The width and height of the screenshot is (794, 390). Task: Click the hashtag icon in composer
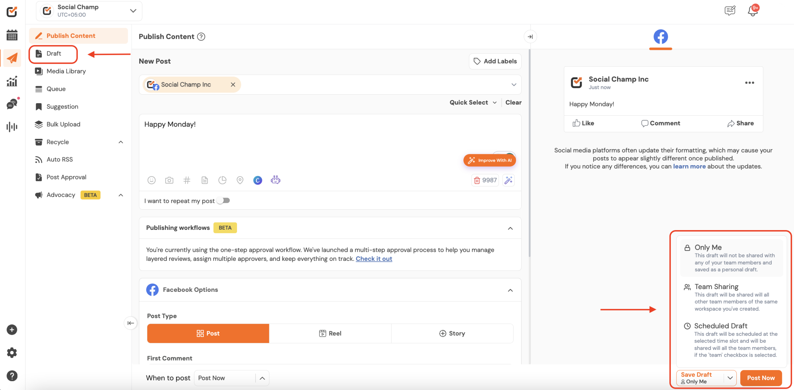point(187,180)
